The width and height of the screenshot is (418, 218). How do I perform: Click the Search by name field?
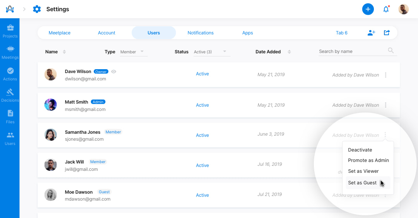[358, 51]
